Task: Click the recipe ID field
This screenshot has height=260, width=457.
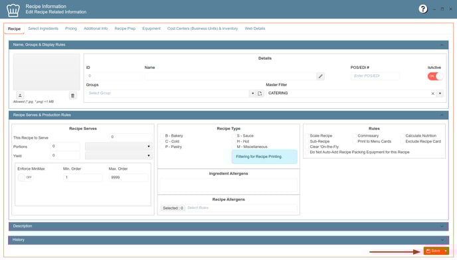Action: pos(114,76)
